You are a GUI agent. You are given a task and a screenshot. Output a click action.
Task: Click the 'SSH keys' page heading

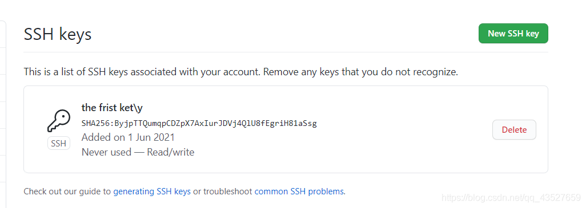[58, 34]
